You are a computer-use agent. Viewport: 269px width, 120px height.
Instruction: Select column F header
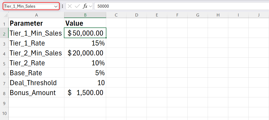[x=177, y=15]
